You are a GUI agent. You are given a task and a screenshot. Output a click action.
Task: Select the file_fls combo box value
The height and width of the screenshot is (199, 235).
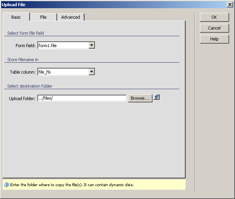(x=63, y=72)
